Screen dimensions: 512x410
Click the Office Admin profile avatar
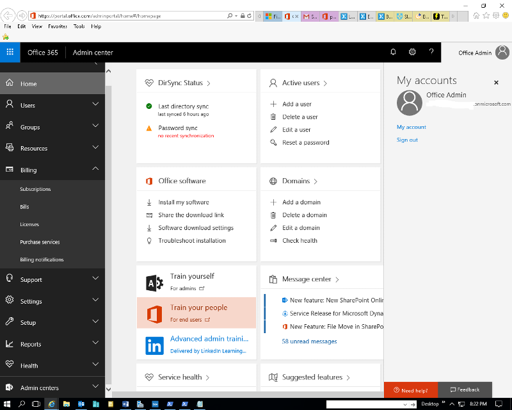click(502, 53)
